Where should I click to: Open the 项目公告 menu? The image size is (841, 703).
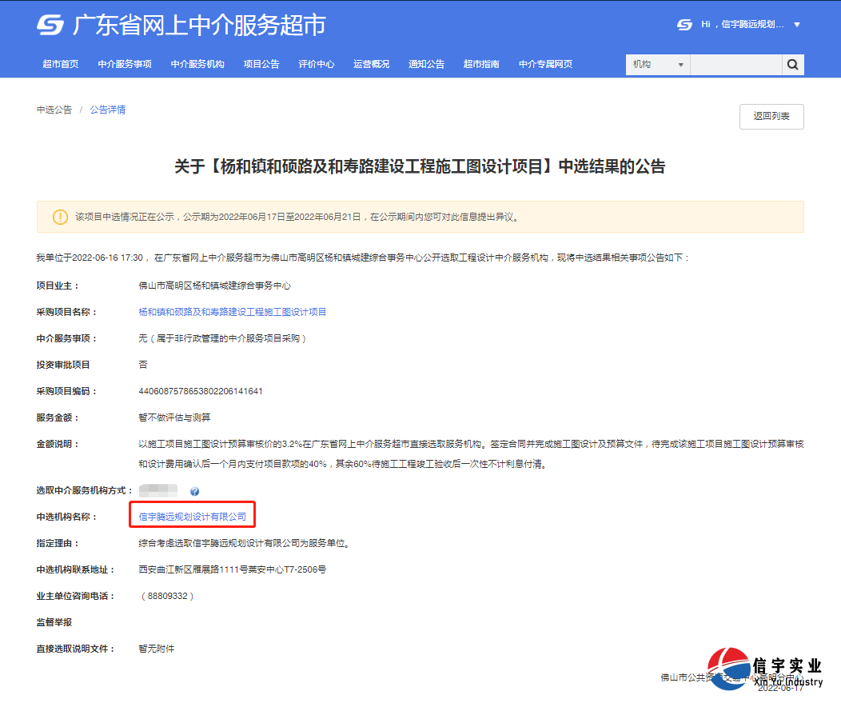261,64
